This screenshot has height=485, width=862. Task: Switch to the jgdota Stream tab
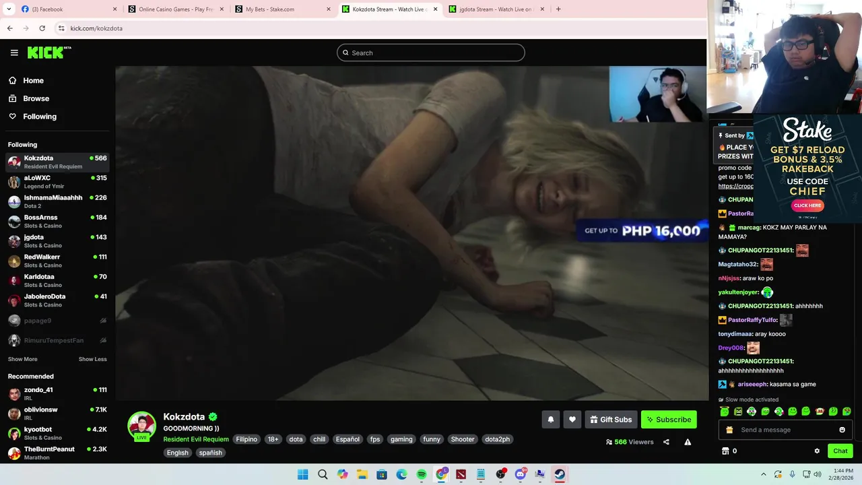[496, 9]
